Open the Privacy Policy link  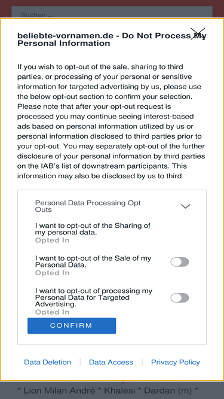click(176, 362)
